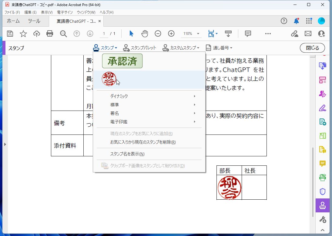Toggle スタンプ名を表示 in the stamp menu

click(127, 154)
